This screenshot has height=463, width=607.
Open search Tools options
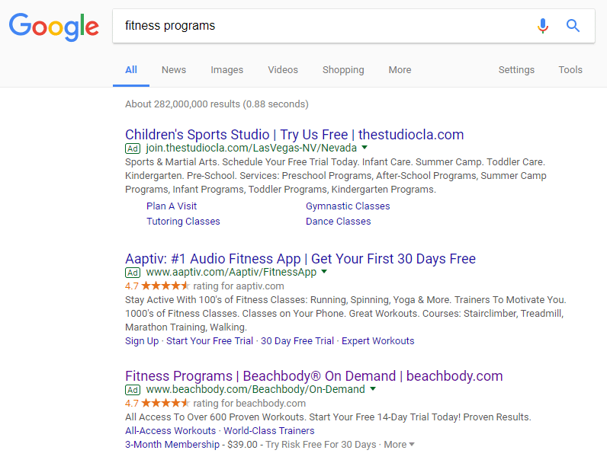(x=570, y=70)
